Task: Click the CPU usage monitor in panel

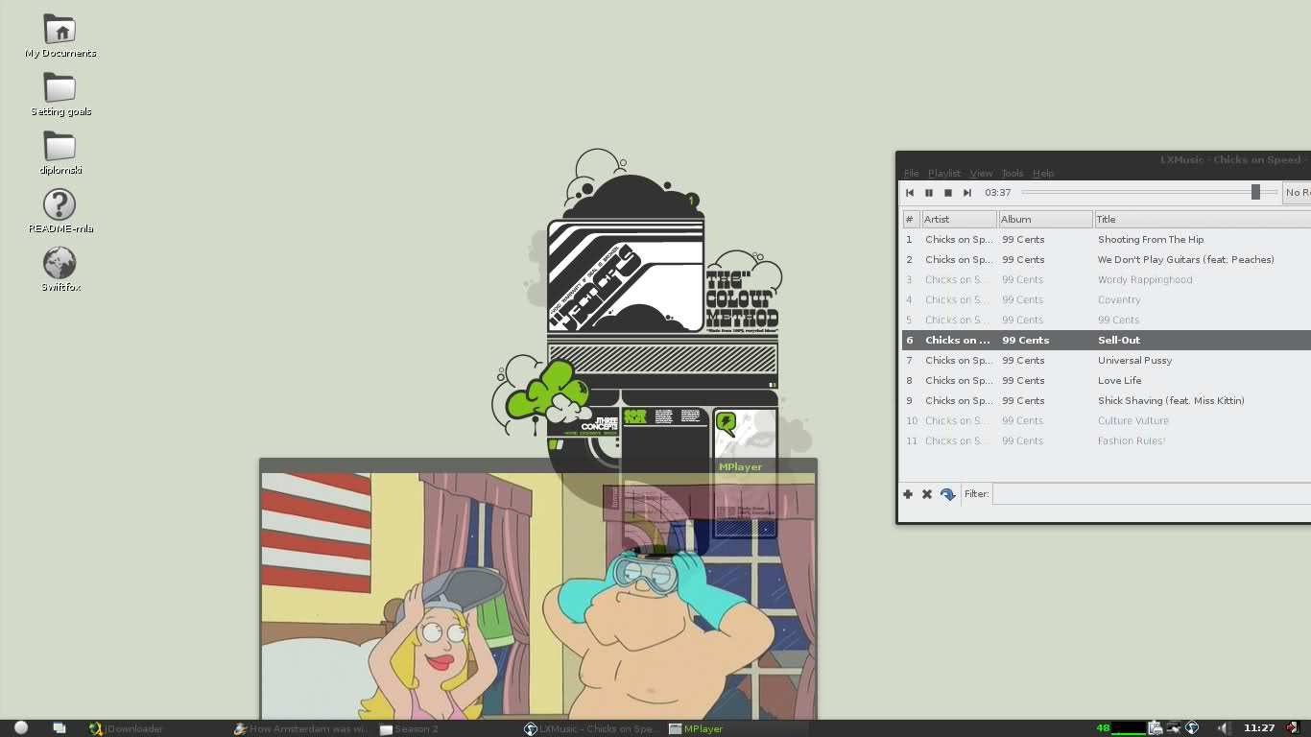Action: click(1129, 728)
